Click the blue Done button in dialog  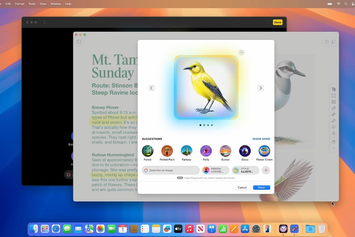[261, 188]
